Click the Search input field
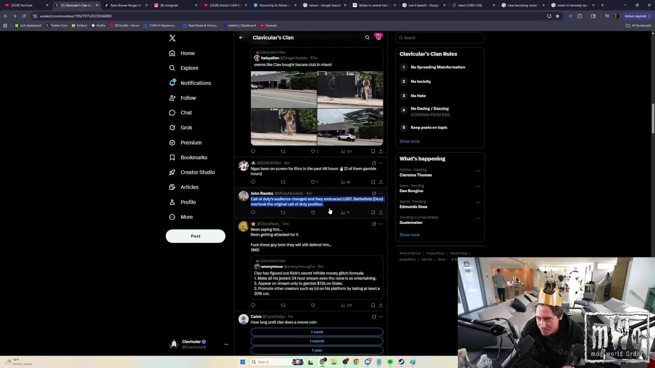Screen dimensions: 655x368 click(440, 38)
